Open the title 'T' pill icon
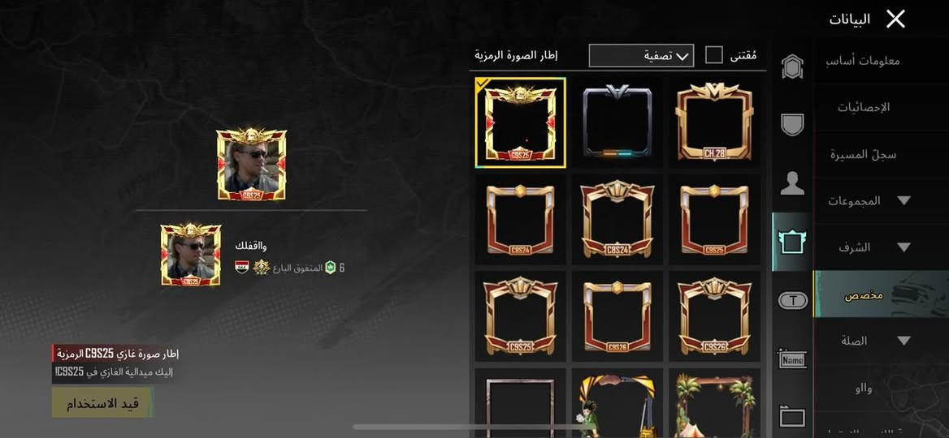Image resolution: width=949 pixels, height=438 pixels. pos(792,299)
